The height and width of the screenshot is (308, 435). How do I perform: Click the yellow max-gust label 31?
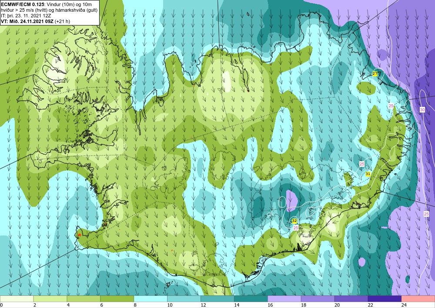(368, 174)
